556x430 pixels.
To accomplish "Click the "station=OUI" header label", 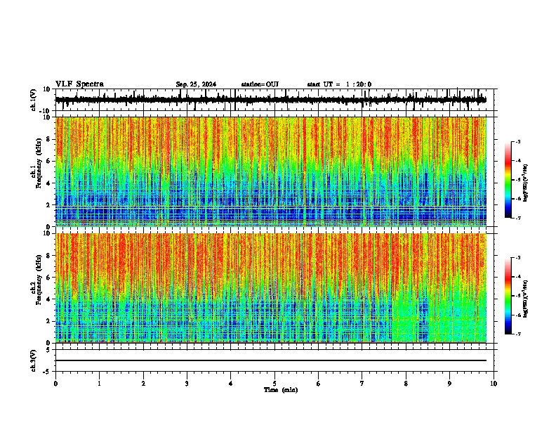I will click(260, 84).
